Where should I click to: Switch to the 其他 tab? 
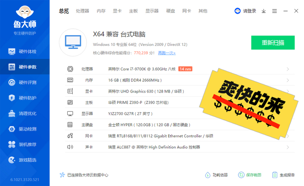203,11
